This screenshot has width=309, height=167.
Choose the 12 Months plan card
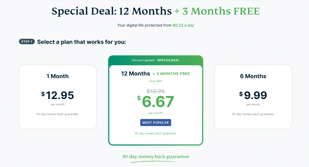click(x=156, y=100)
